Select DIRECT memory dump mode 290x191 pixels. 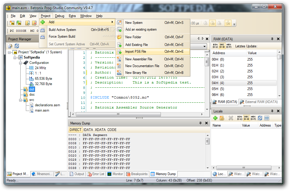pyautogui.click(x=76, y=130)
